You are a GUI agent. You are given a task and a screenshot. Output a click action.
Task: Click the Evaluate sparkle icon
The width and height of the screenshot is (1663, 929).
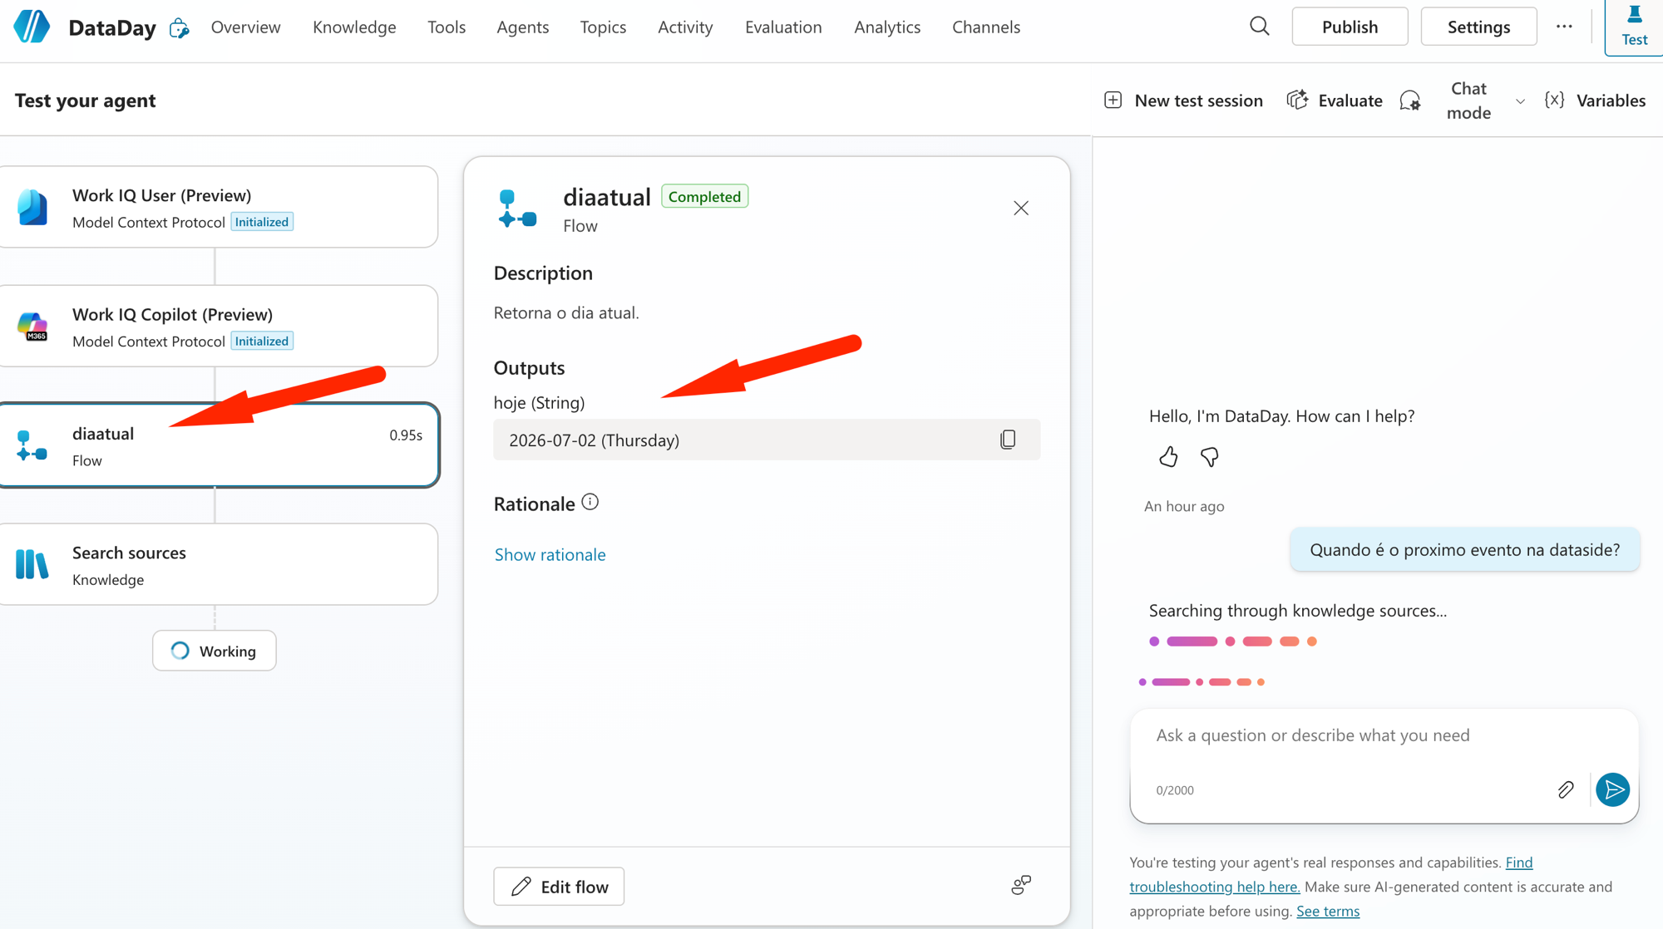(x=1297, y=101)
